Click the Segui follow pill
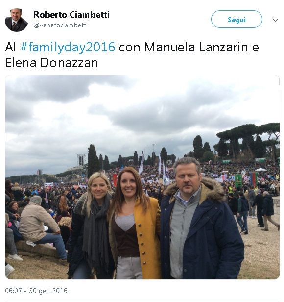 [x=237, y=19]
